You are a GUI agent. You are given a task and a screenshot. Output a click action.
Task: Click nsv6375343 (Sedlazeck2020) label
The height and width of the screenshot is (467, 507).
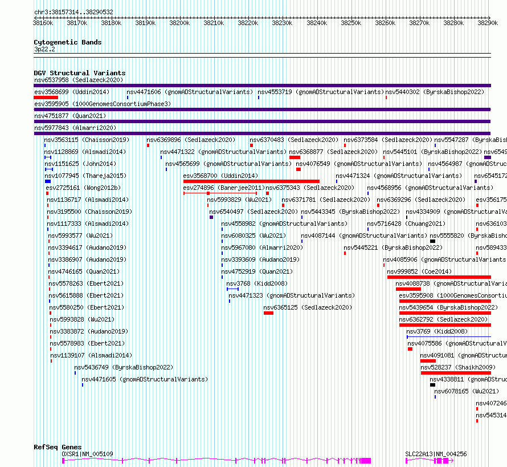(310, 188)
